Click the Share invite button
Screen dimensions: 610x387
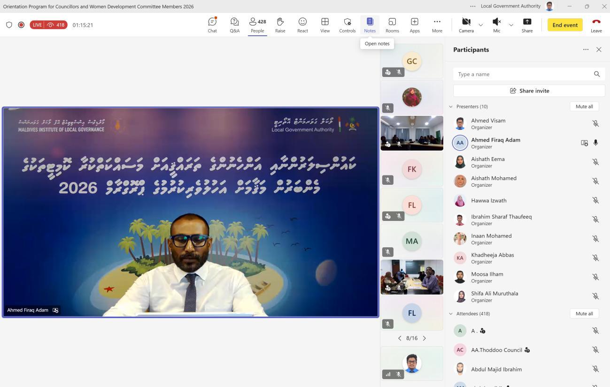click(529, 91)
